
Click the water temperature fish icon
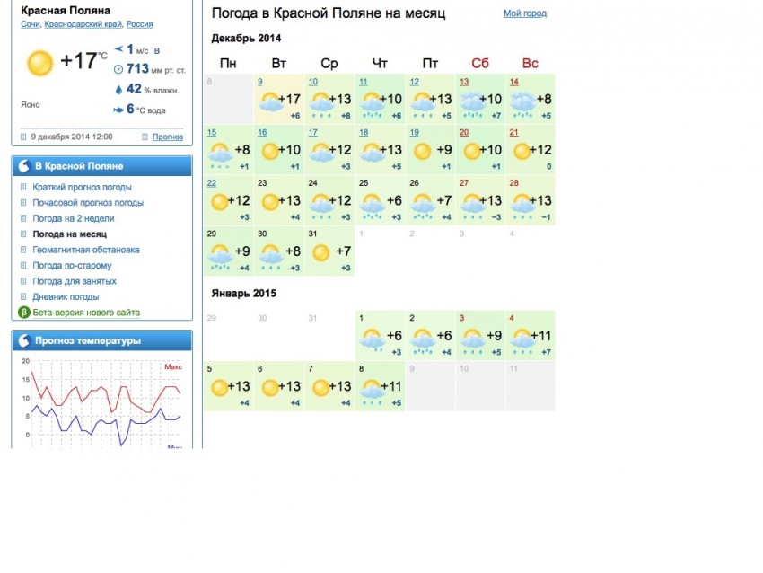(118, 110)
